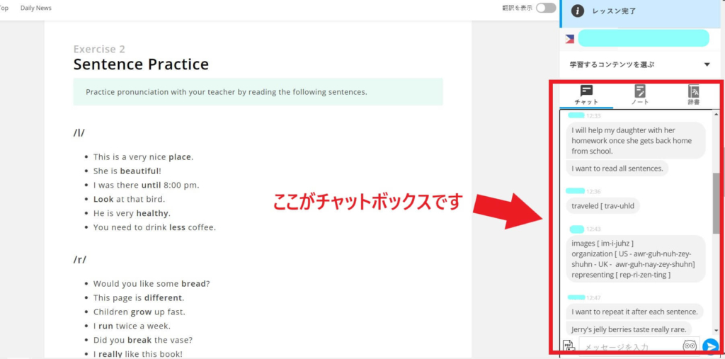Click chat scrollbar up arrow

pyautogui.click(x=717, y=114)
